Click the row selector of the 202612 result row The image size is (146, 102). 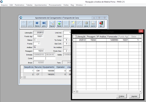(x=74, y=40)
